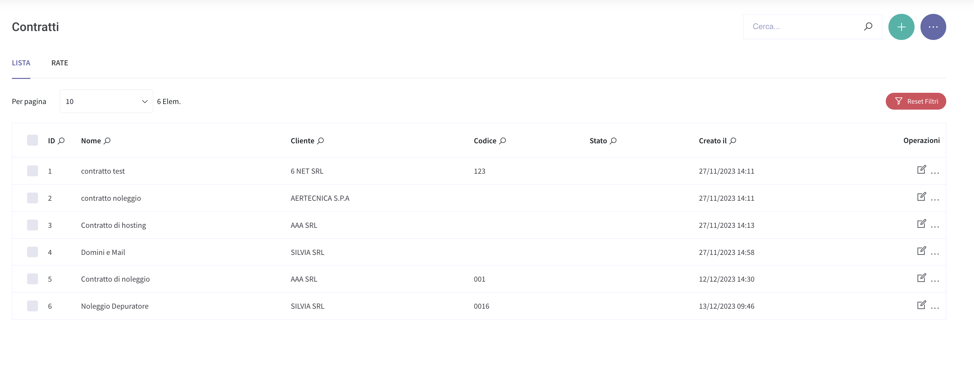Click the date 13/12/2023 09:46
The height and width of the screenshot is (383, 974).
[726, 306]
